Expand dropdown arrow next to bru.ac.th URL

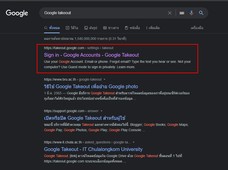pos(104,80)
